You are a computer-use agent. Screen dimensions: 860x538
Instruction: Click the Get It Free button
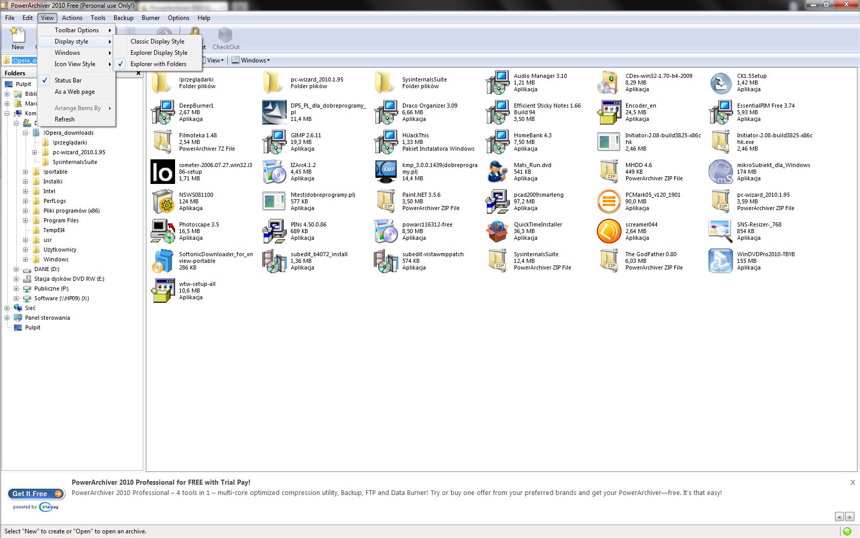point(36,494)
